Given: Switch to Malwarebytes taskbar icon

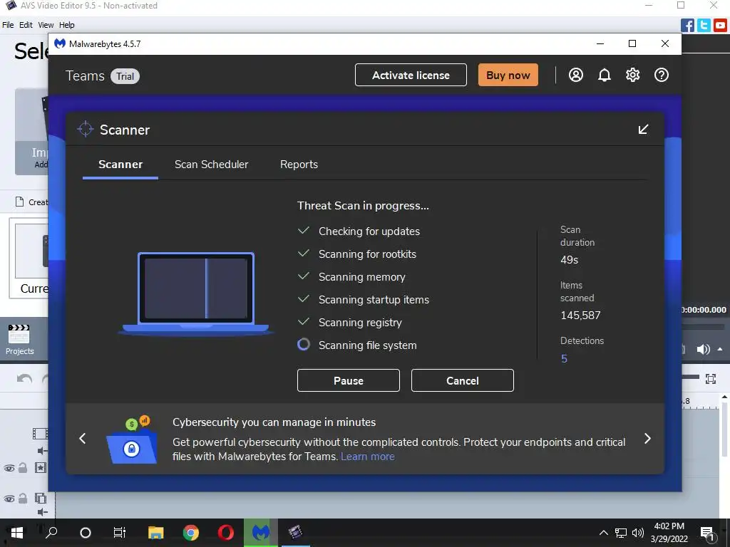Looking at the screenshot, I should coord(261,533).
